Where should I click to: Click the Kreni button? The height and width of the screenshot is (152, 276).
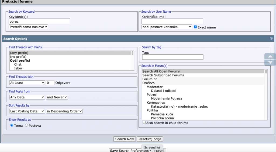(160, 150)
